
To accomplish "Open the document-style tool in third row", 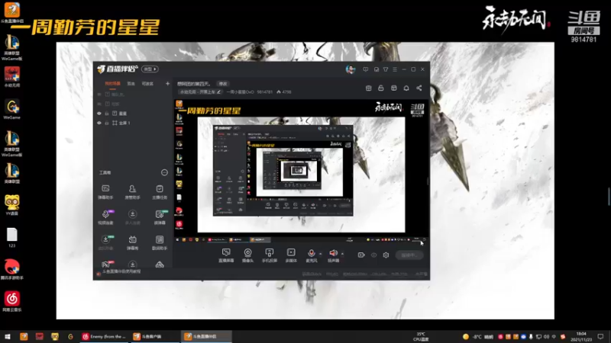I will click(x=160, y=242).
